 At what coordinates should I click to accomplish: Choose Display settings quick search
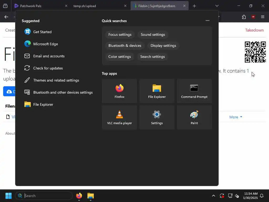click(x=163, y=46)
